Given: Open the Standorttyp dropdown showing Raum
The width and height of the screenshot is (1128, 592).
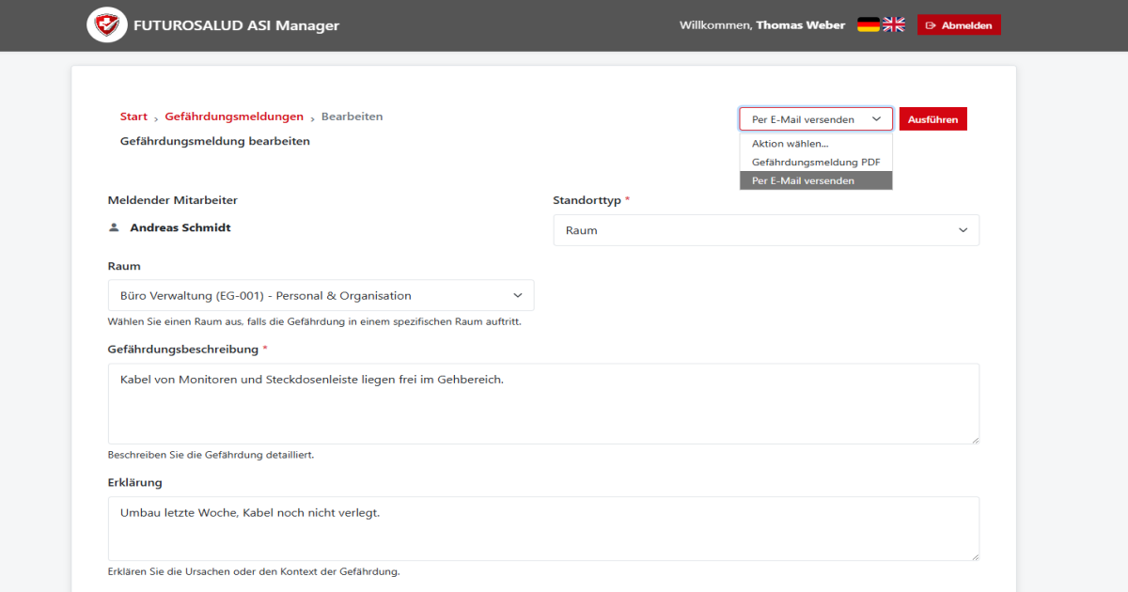Looking at the screenshot, I should pyautogui.click(x=766, y=229).
